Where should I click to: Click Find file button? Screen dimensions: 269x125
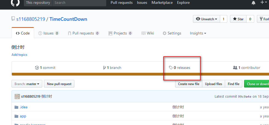[x=234, y=84]
